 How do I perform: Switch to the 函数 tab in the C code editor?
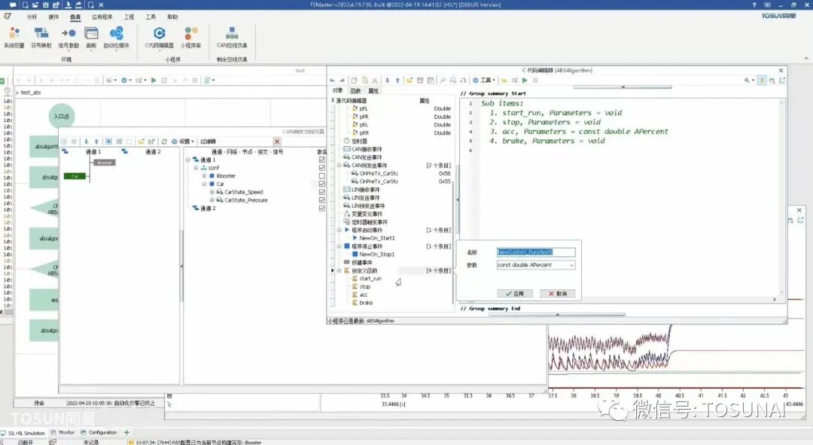click(355, 91)
